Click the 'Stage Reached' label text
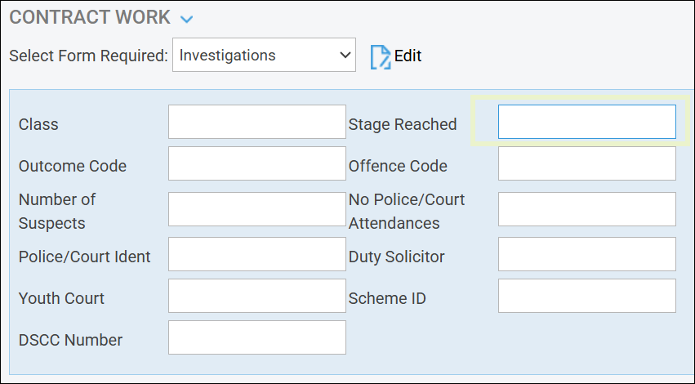The image size is (695, 384). tap(402, 124)
